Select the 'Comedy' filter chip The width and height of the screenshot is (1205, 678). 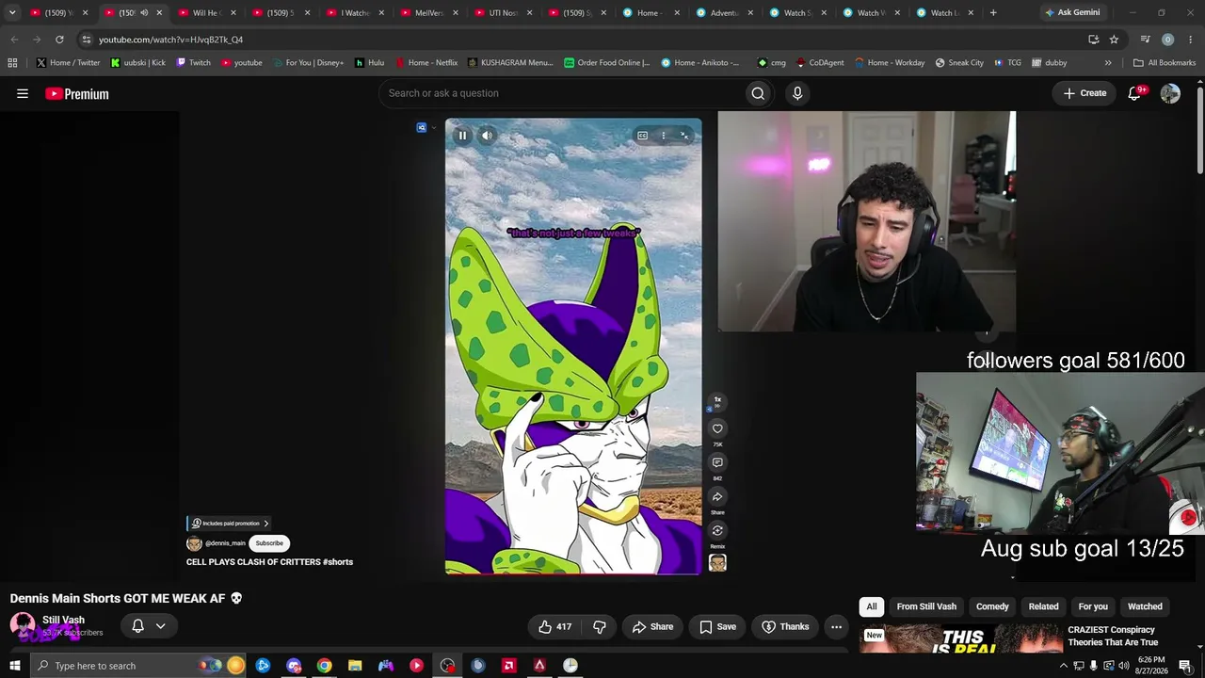click(x=992, y=606)
